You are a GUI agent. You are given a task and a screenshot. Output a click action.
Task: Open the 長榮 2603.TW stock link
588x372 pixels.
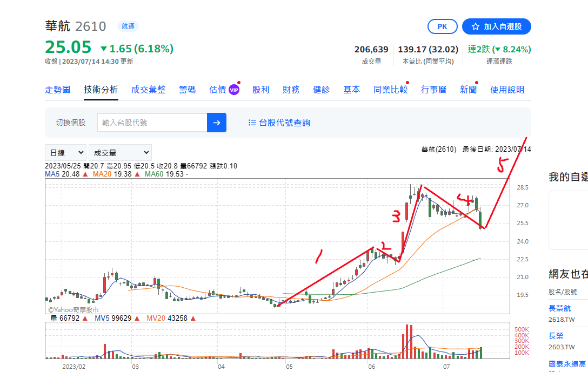point(556,336)
